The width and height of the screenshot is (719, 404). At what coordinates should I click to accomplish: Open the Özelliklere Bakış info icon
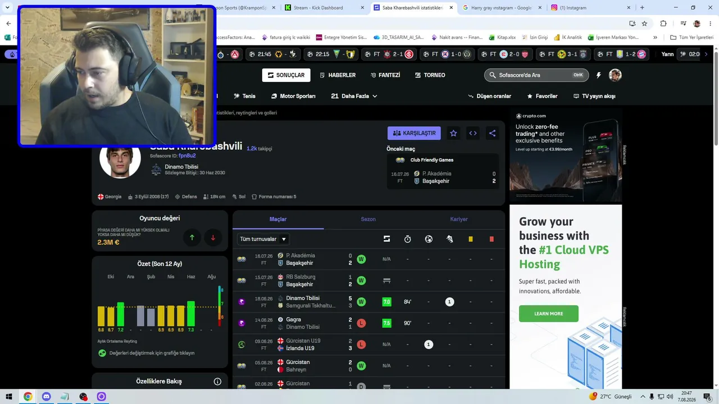click(217, 382)
